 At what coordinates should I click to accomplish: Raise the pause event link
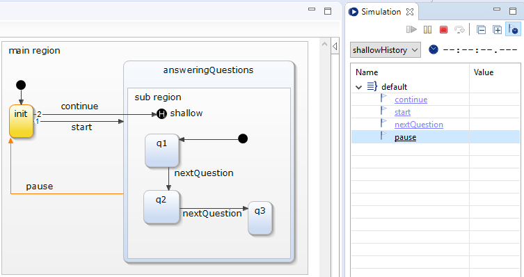coord(405,137)
